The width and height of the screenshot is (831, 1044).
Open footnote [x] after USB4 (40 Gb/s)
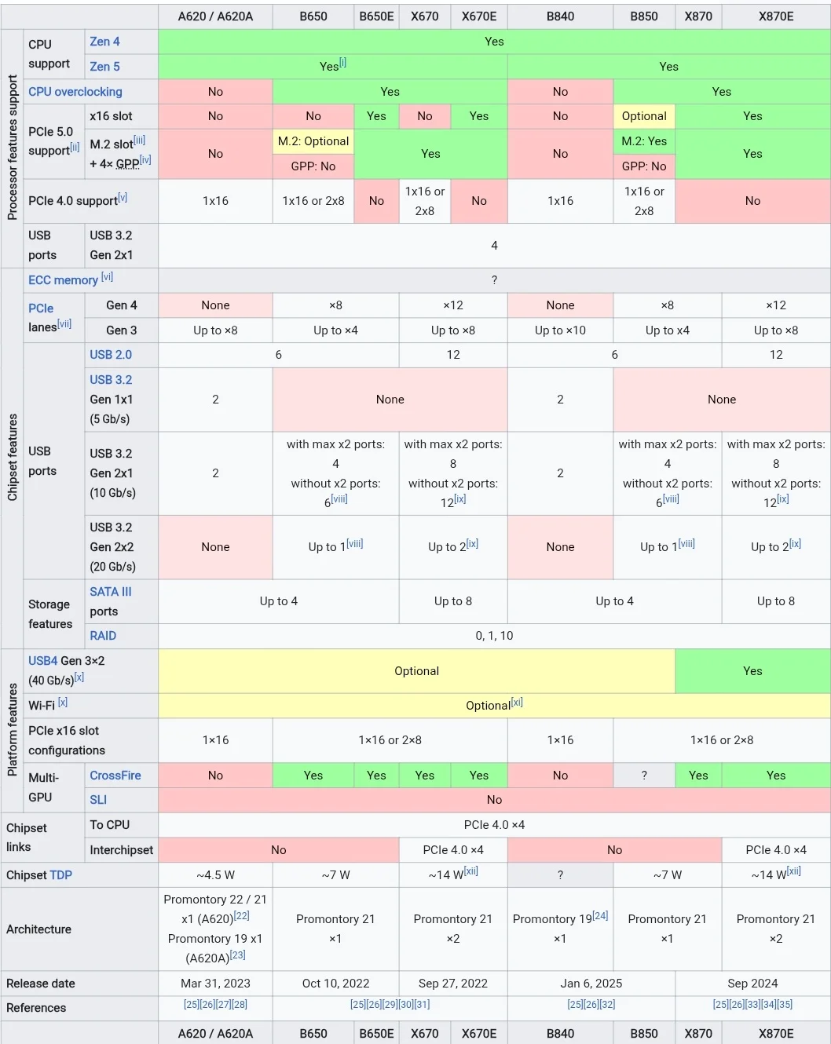[79, 677]
